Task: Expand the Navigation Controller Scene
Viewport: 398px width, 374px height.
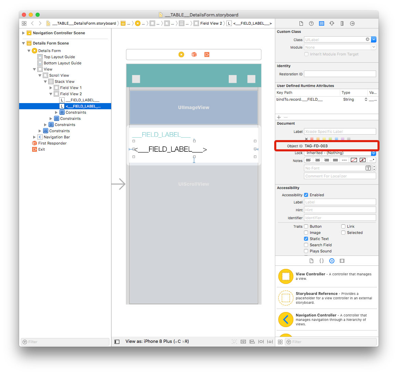Action: coord(23,33)
